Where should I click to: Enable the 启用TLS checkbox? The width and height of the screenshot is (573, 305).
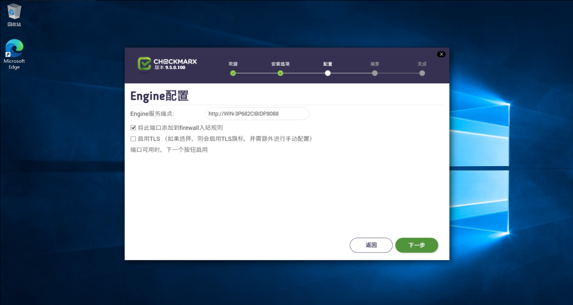pos(133,139)
